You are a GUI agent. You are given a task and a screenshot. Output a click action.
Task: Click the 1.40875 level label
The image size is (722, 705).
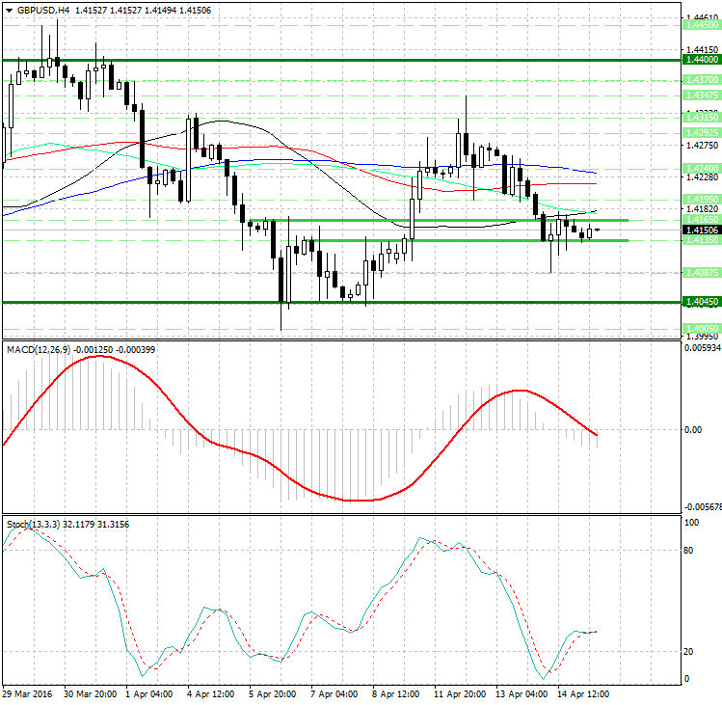click(x=699, y=273)
